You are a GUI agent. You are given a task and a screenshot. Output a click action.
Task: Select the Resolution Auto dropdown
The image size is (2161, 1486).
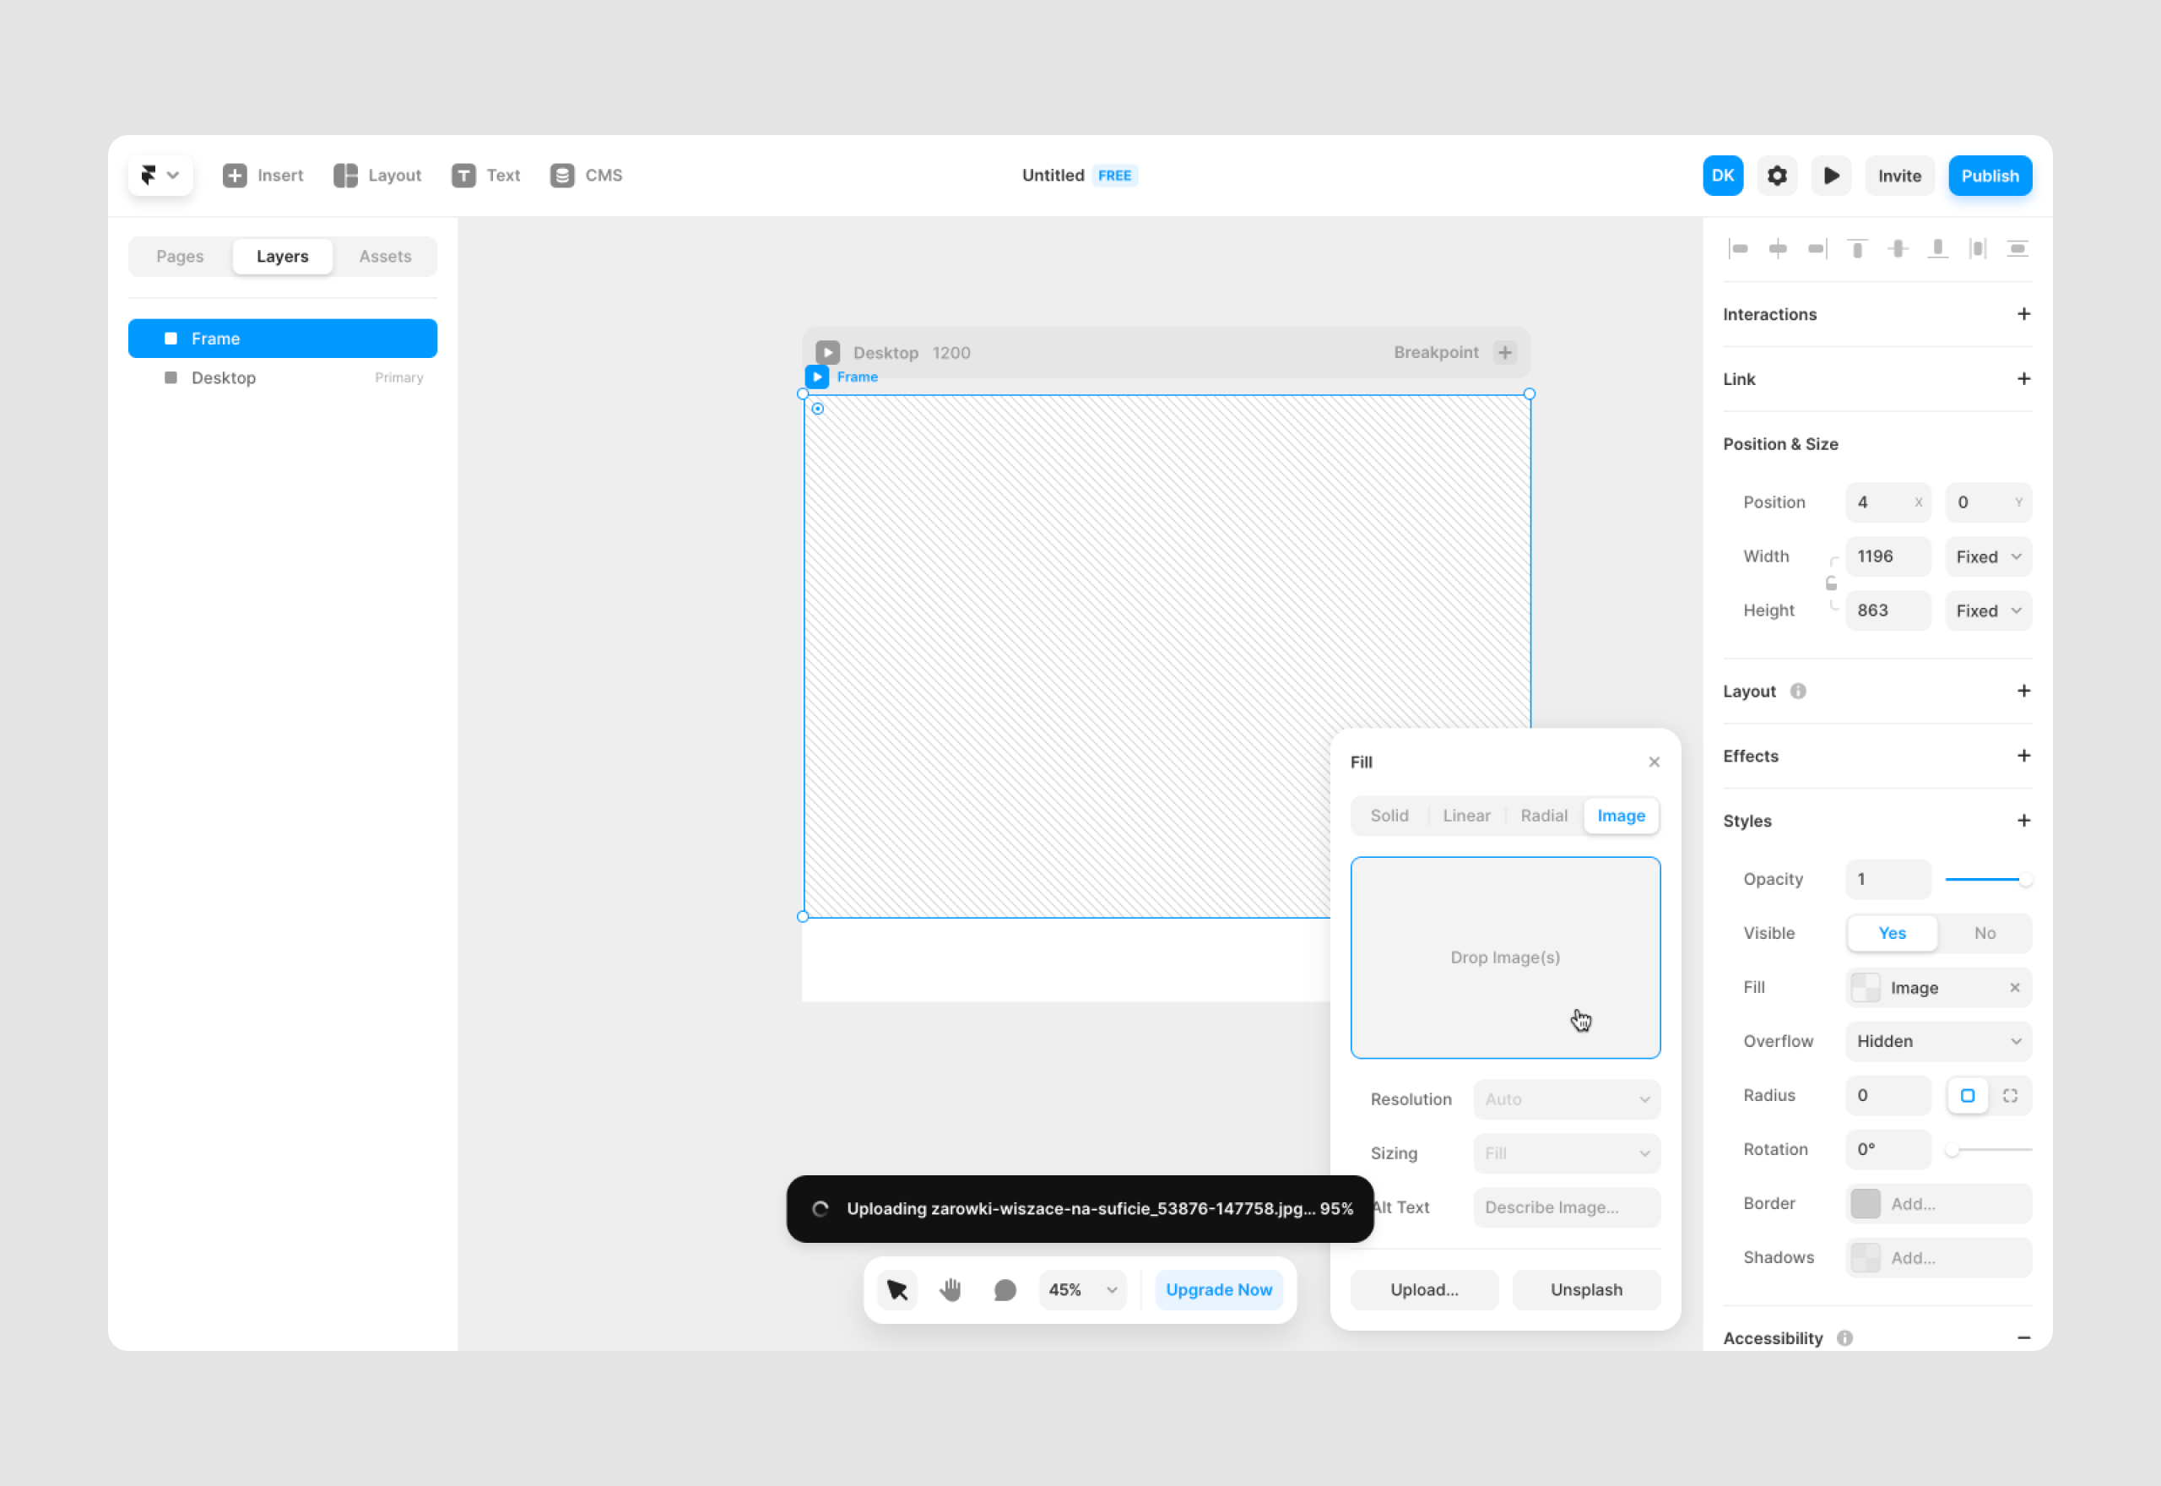coord(1565,1098)
